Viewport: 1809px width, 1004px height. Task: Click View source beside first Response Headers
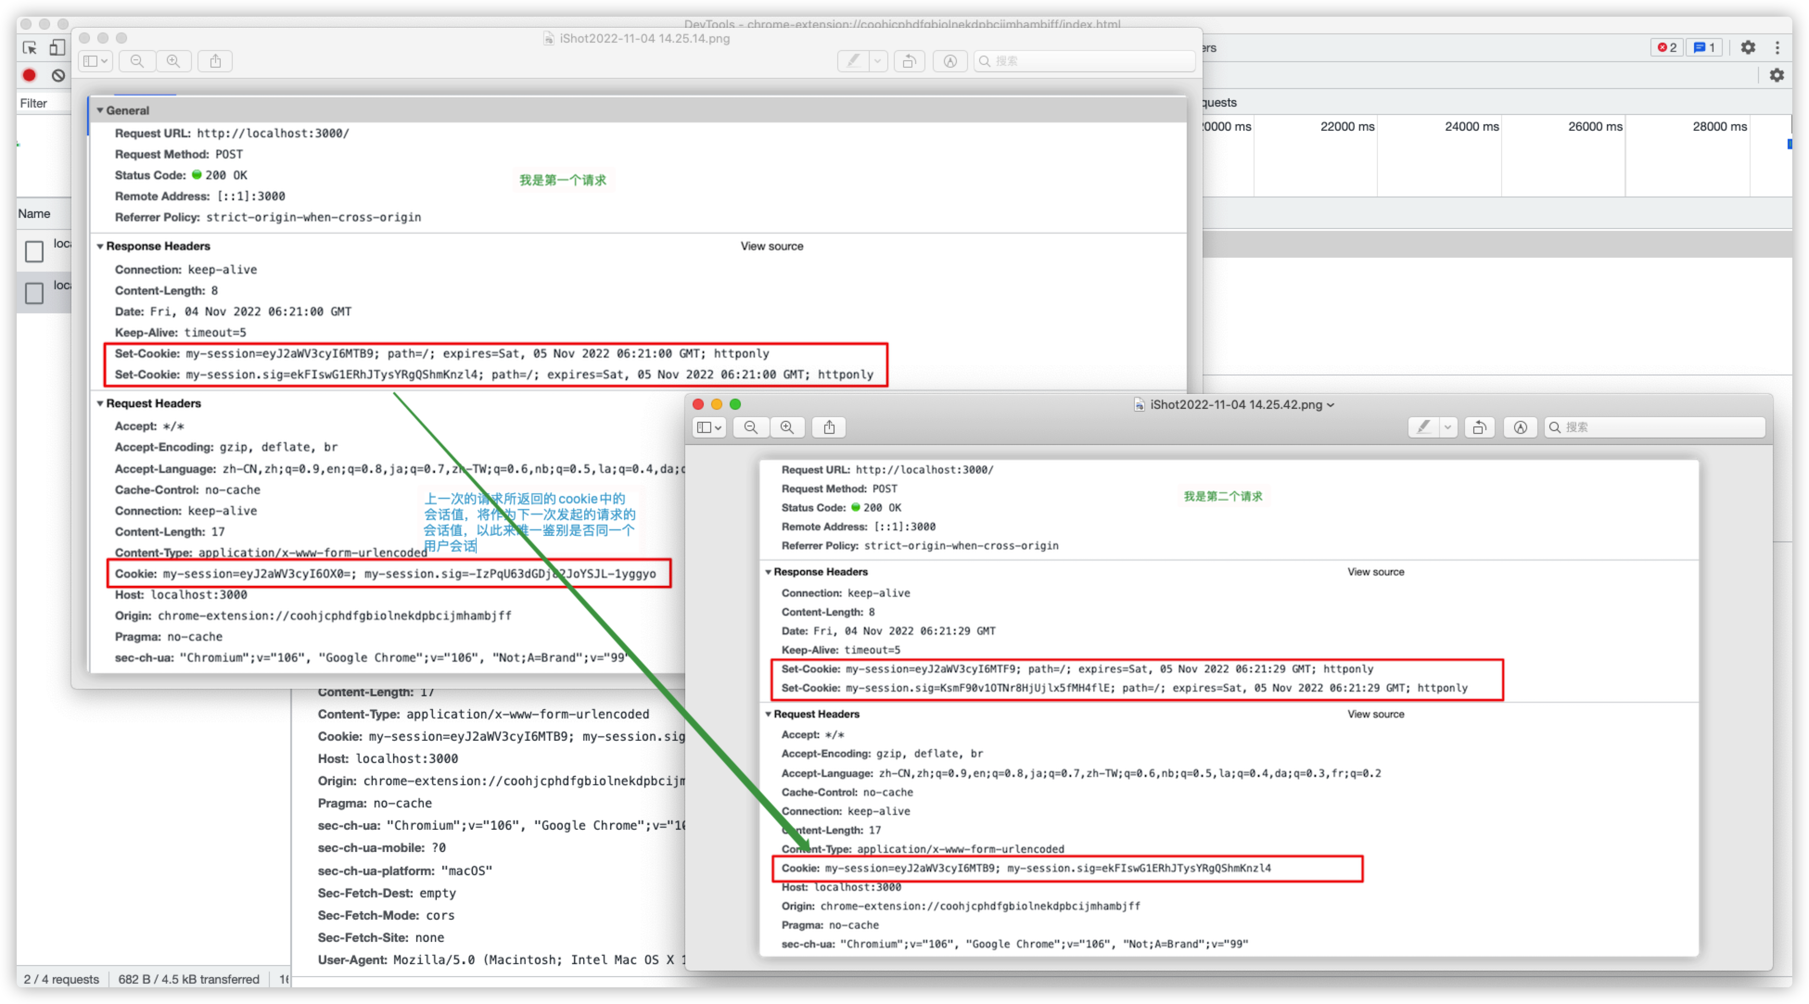772,247
